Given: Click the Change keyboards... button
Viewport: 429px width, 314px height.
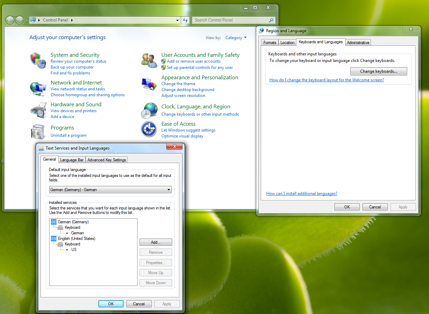Looking at the screenshot, I should click(378, 71).
